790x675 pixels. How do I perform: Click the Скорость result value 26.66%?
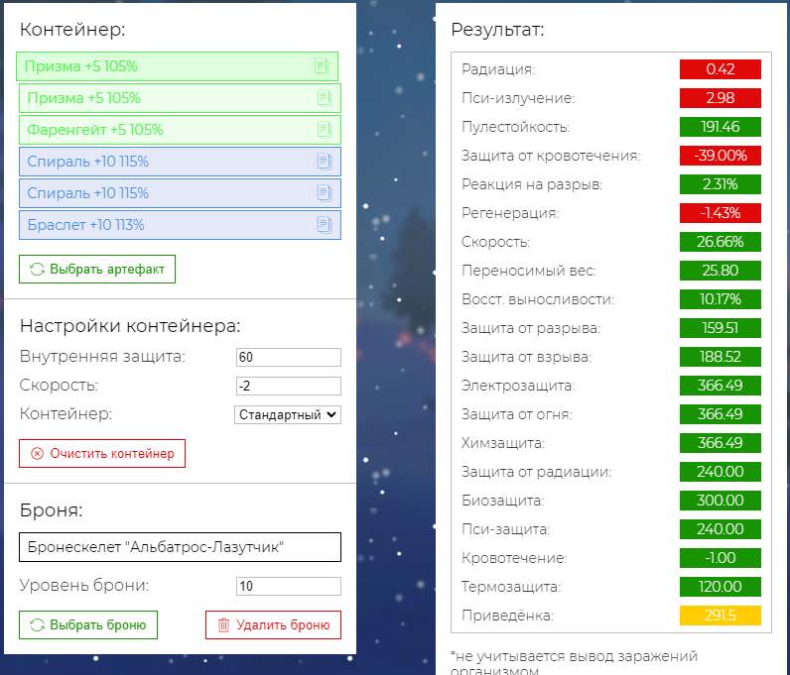point(720,242)
